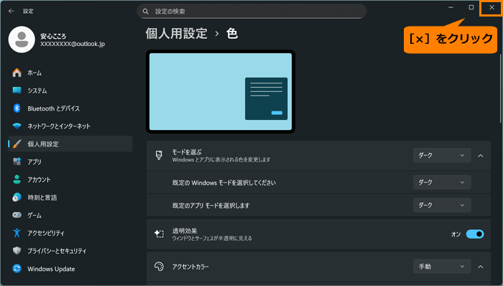503x286 pixels.
Task: Click the privacy shield icon
Action: point(17,251)
